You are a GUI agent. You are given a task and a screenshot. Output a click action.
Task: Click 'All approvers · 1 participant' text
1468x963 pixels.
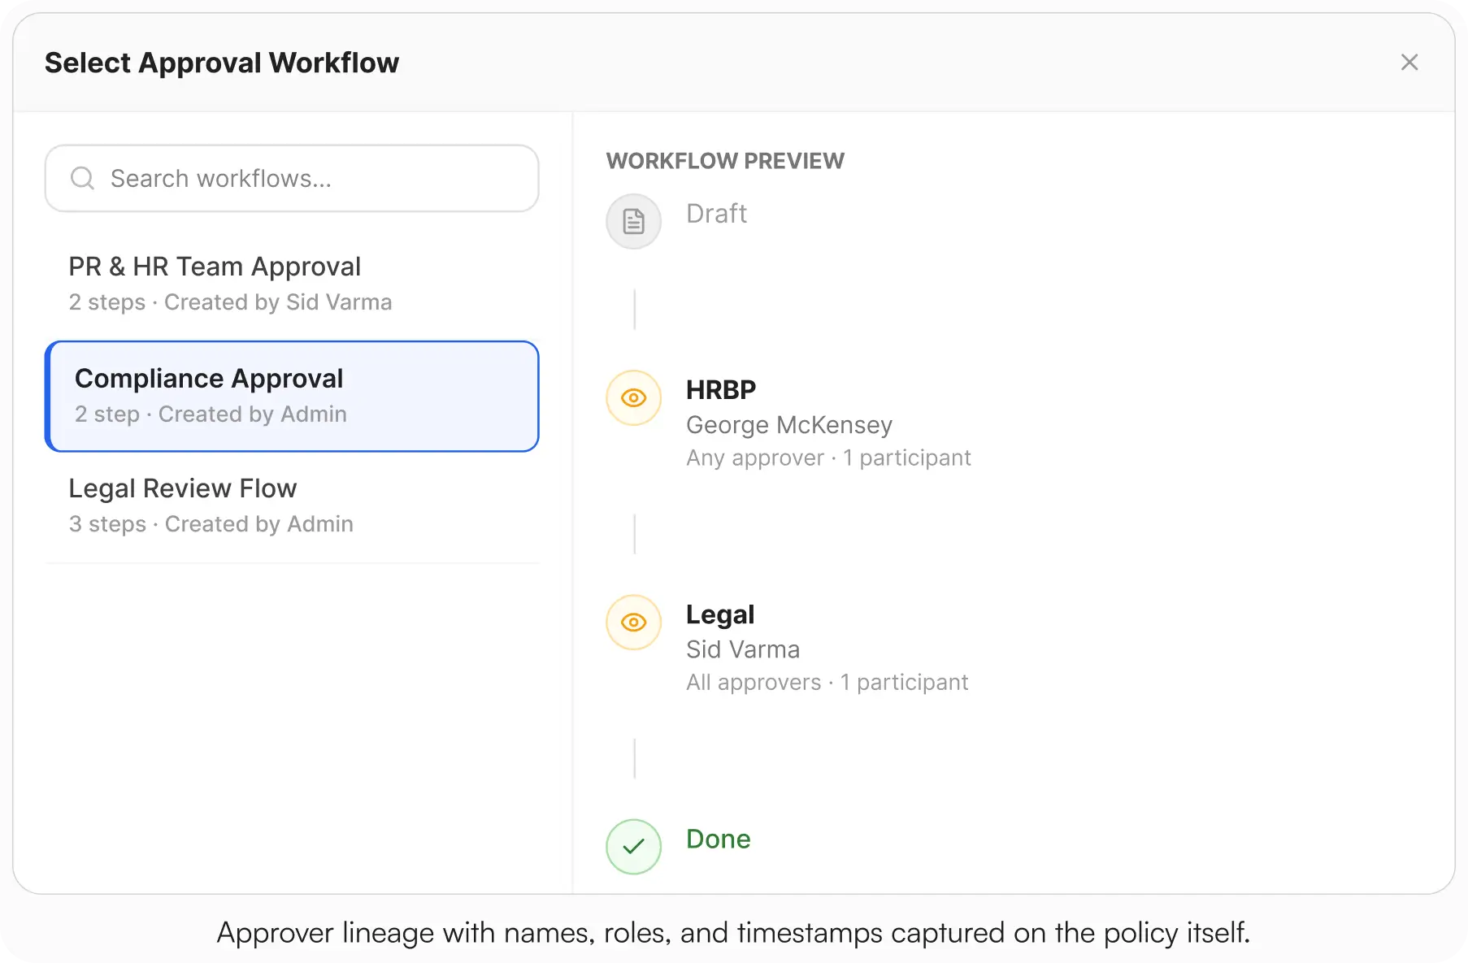(827, 683)
